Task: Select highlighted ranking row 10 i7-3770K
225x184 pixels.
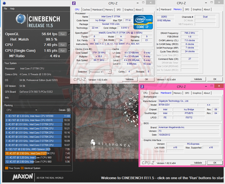Action: tap(38, 153)
